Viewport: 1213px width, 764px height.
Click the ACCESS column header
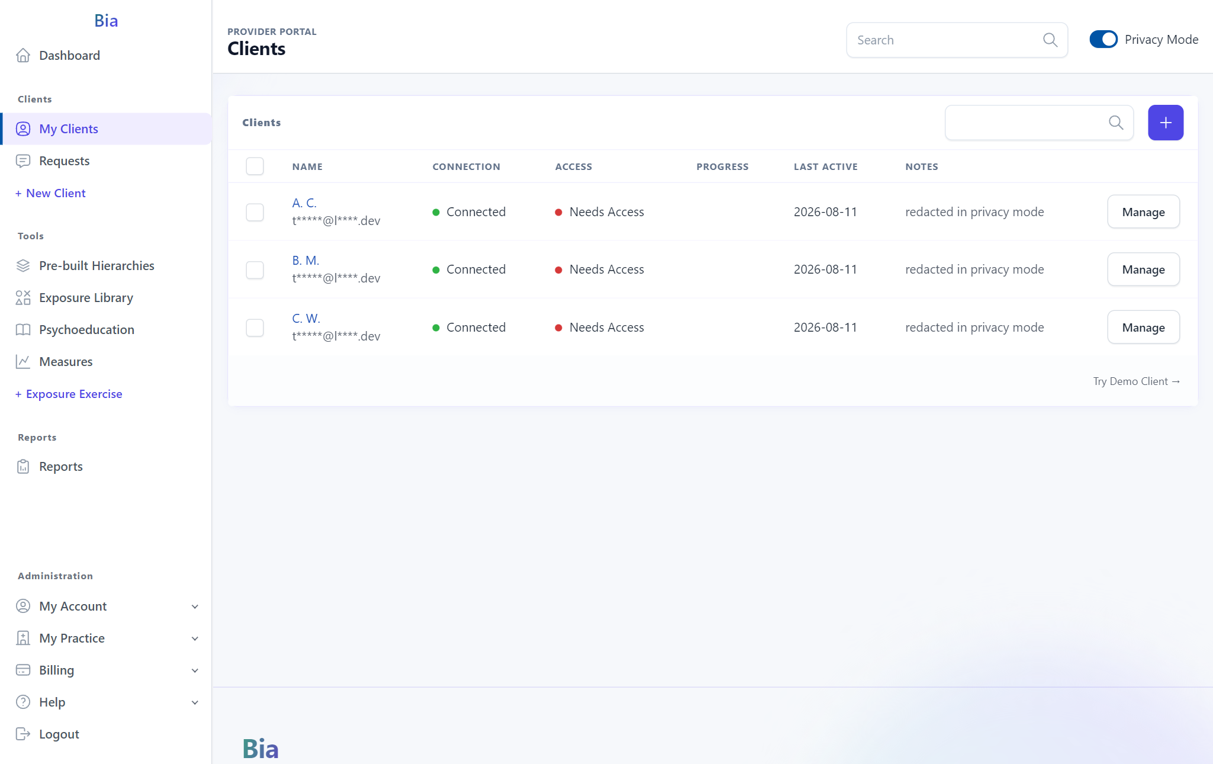tap(573, 166)
